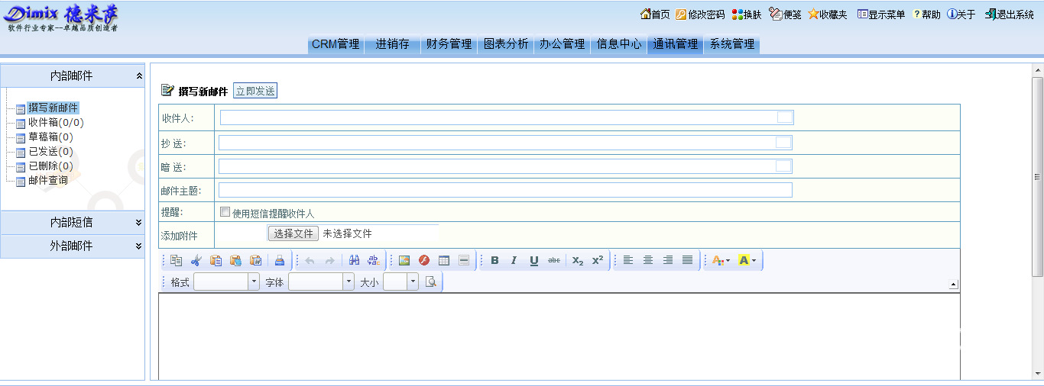Click 选择文件 to add an attachment
The width and height of the screenshot is (1044, 386).
coord(293,233)
